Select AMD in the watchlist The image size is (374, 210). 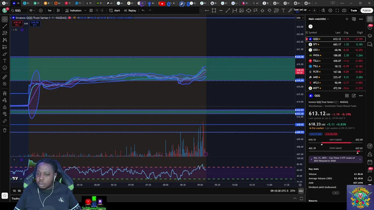[335, 77]
